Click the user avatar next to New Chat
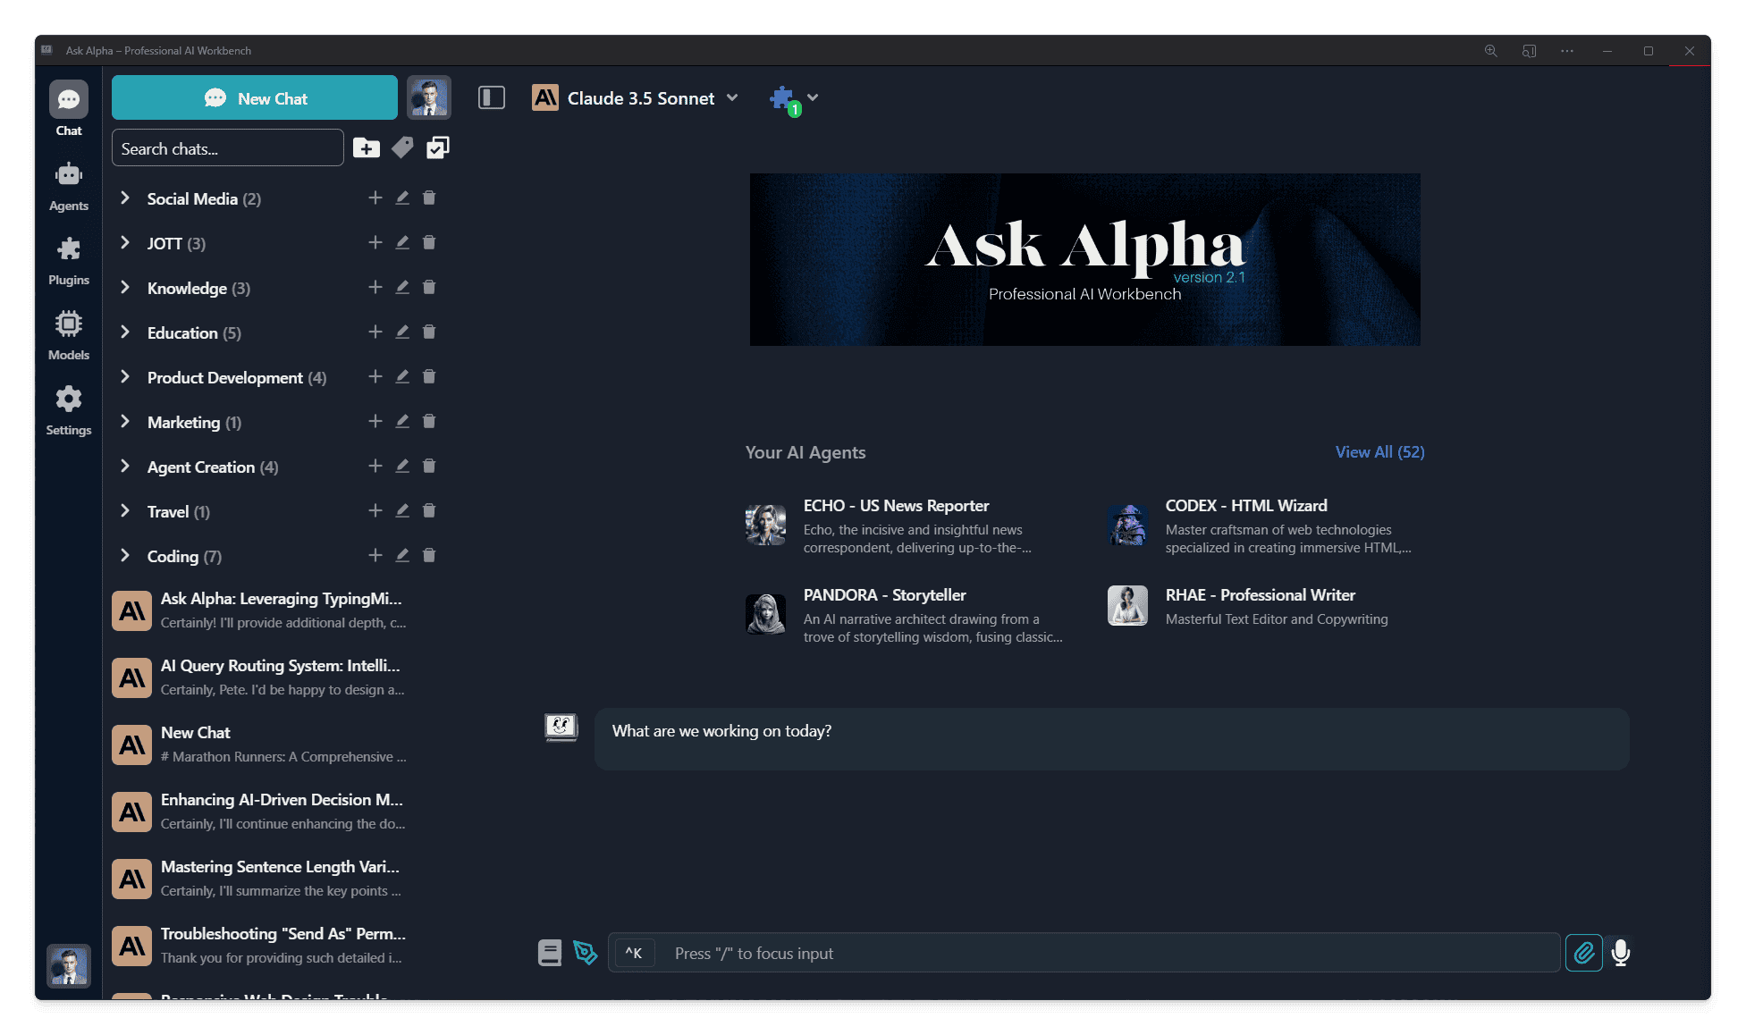The image size is (1746, 1035). click(x=429, y=97)
